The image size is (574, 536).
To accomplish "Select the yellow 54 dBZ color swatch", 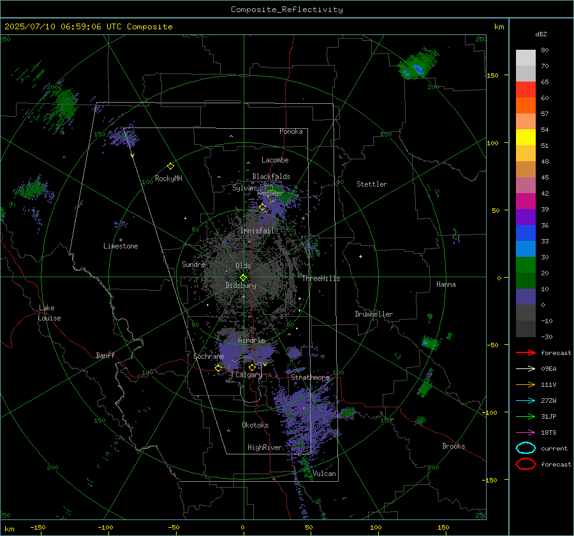I will click(526, 137).
